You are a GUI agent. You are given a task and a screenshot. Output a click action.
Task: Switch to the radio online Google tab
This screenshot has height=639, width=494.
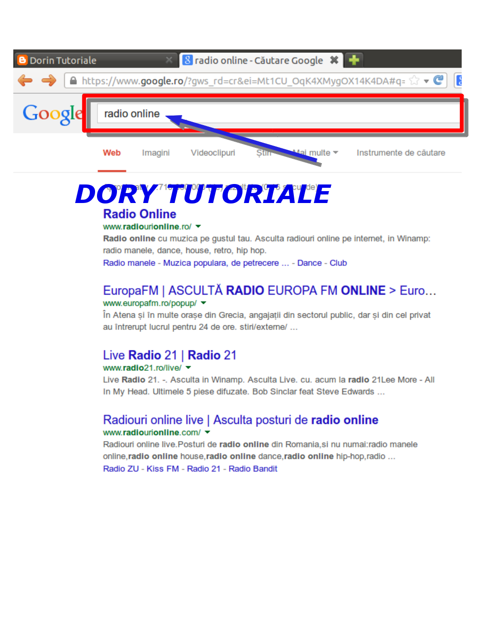[x=261, y=60]
